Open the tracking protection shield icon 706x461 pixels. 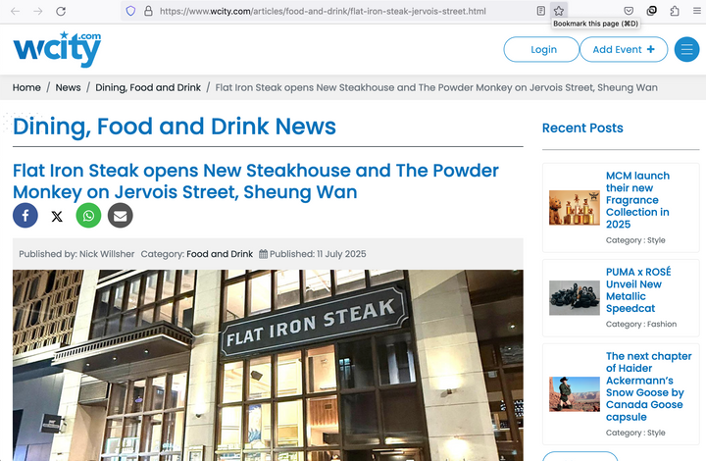(130, 11)
